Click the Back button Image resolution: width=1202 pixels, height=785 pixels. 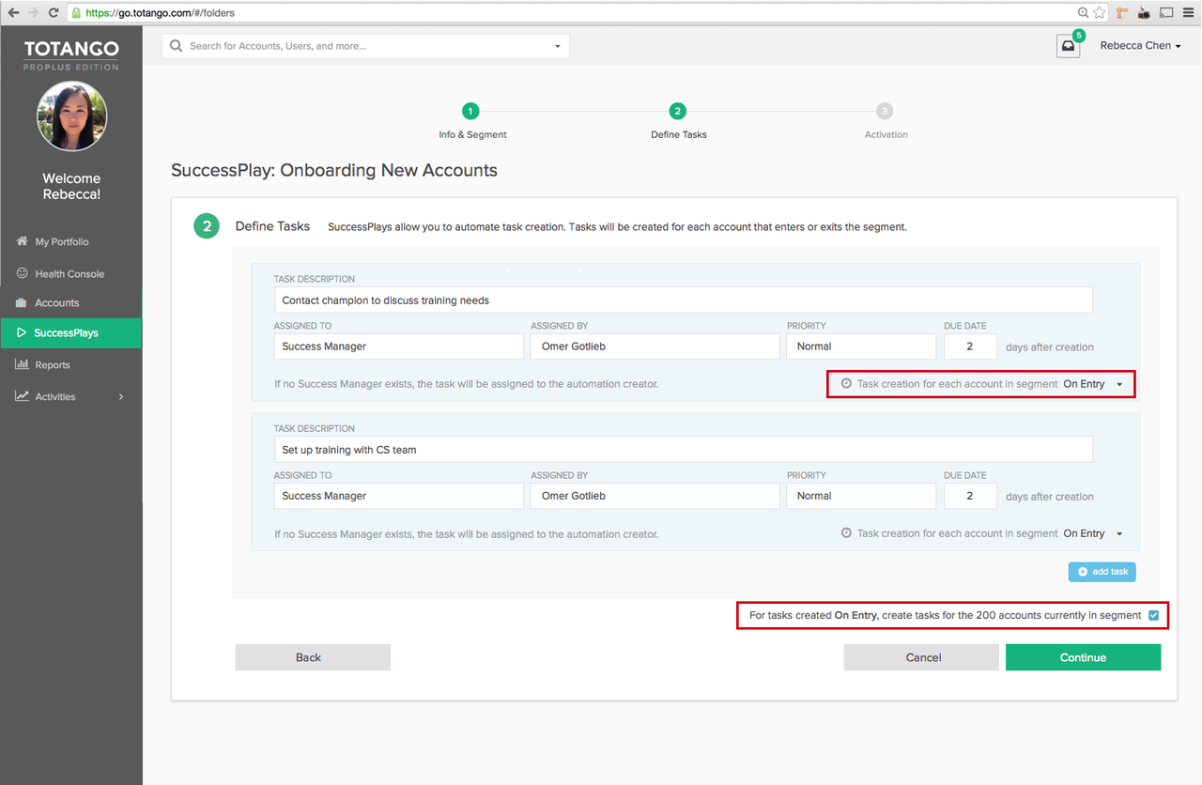[x=313, y=657]
